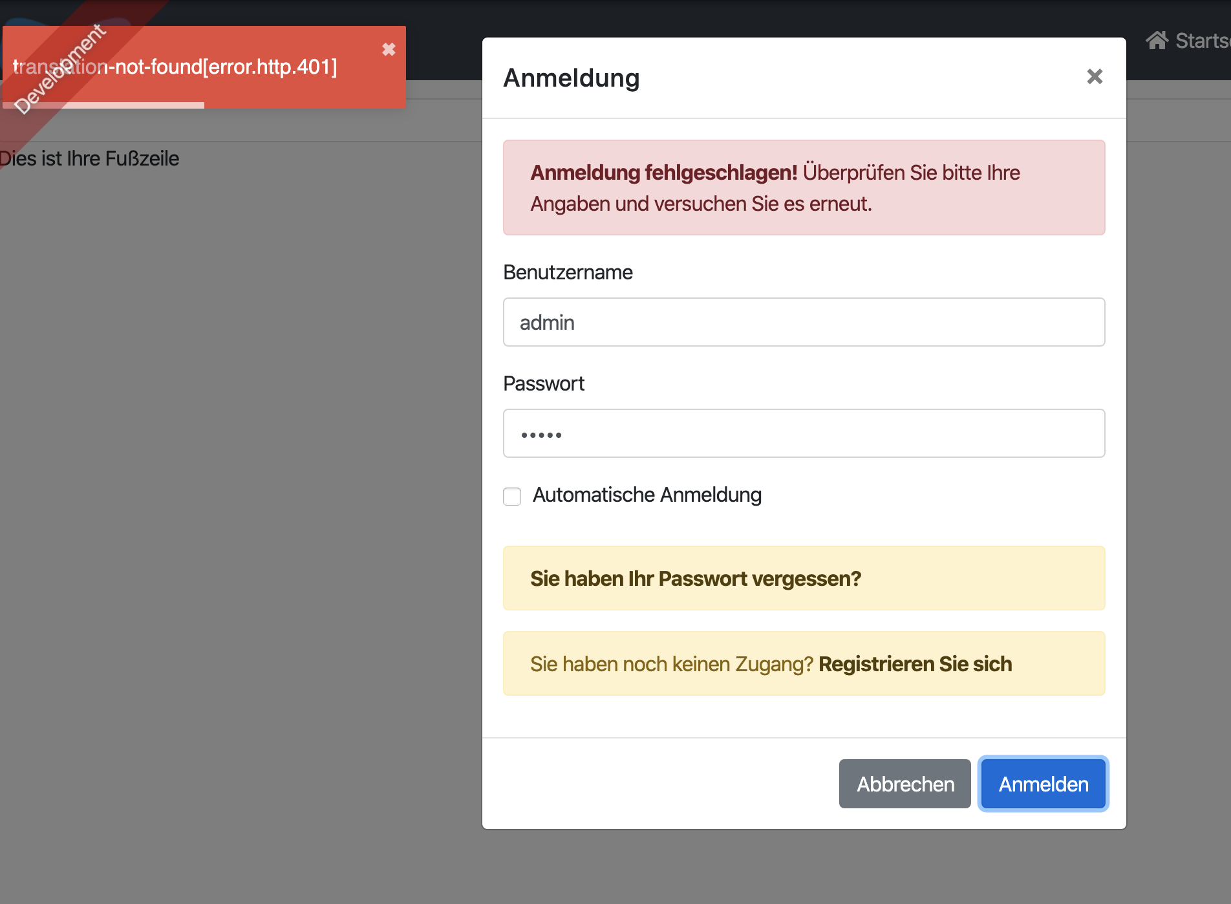Open the 'Registrieren Sie sich' link
1231x904 pixels.
click(915, 664)
